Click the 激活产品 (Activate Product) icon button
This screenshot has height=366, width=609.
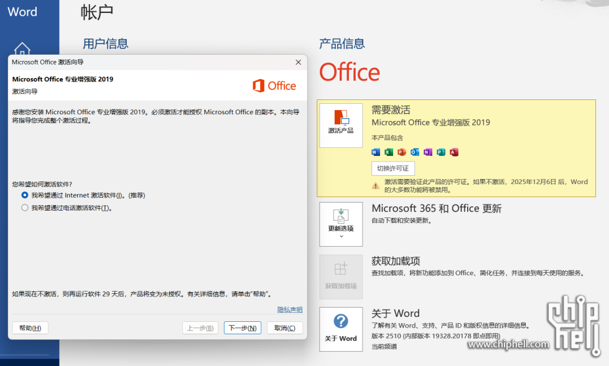pos(340,125)
